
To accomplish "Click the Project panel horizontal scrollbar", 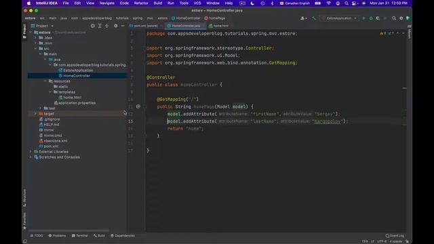I will pos(68,230).
